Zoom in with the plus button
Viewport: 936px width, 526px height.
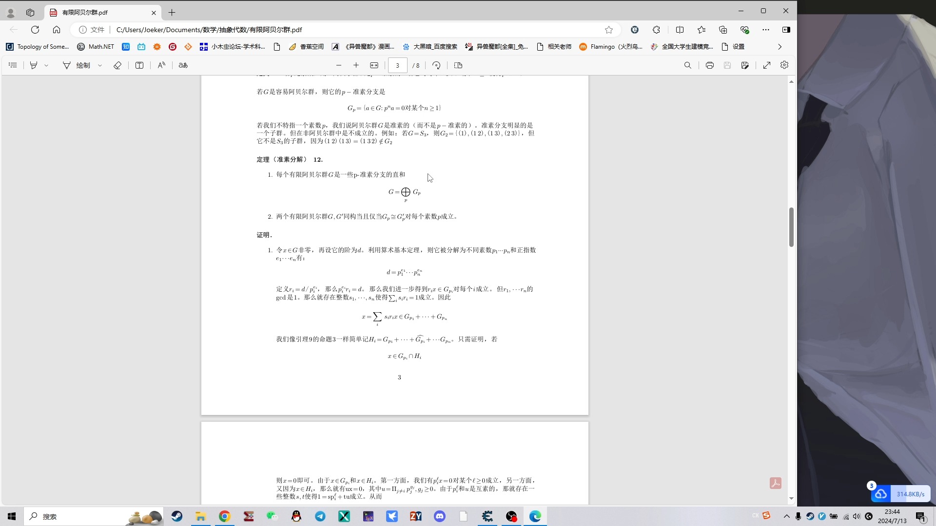tap(356, 65)
